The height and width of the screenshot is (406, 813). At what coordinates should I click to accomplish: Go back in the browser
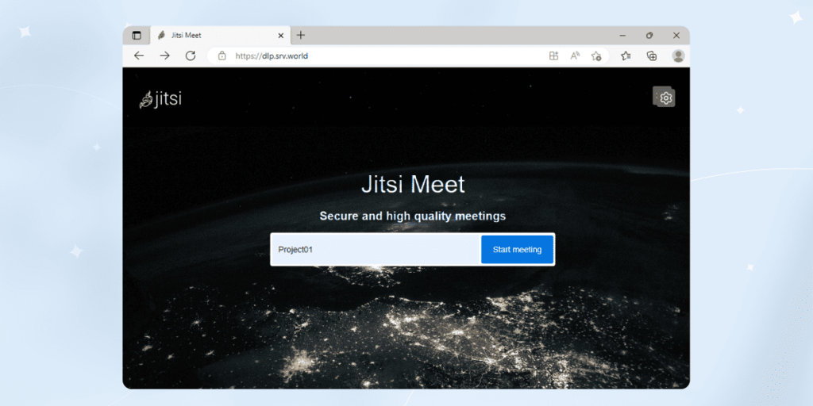pos(138,56)
